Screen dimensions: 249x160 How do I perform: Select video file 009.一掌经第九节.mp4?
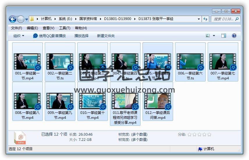[60, 101]
